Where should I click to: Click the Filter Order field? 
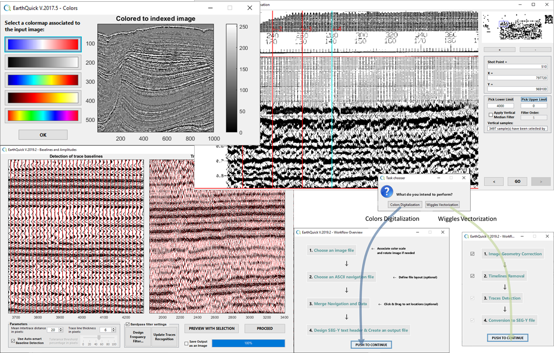[x=534, y=118]
